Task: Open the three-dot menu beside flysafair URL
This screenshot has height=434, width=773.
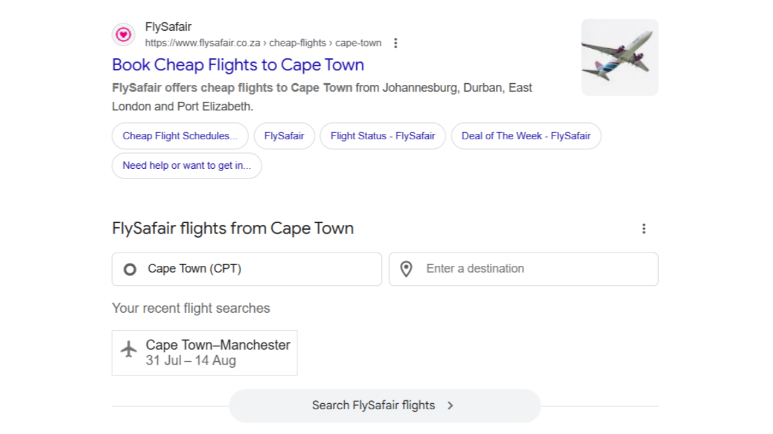Action: pos(396,43)
